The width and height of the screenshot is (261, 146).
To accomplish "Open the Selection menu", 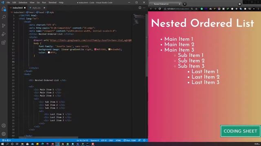I will [x=23, y=2].
